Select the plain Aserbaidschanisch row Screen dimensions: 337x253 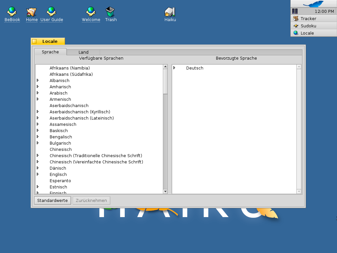click(x=99, y=105)
